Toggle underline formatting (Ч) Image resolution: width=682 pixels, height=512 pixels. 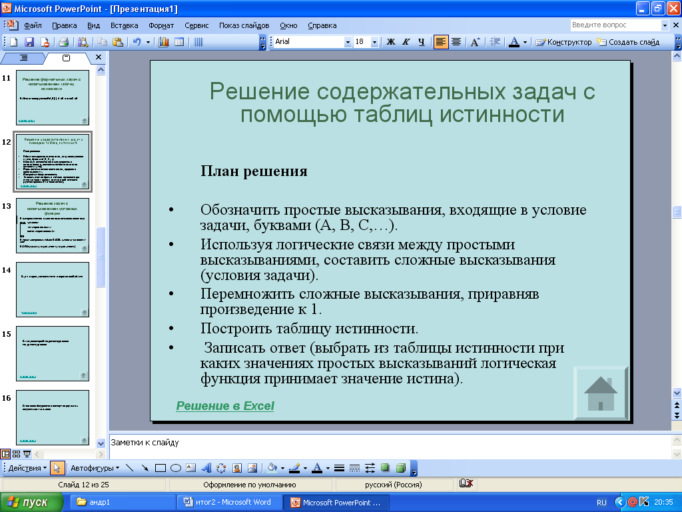click(421, 42)
